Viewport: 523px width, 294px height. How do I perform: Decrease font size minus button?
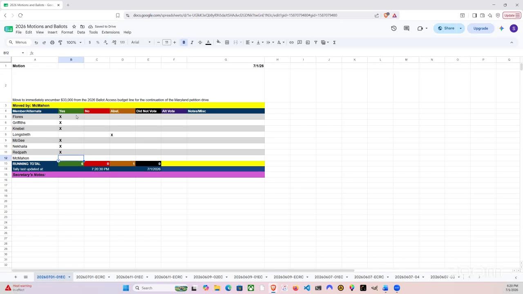159,42
